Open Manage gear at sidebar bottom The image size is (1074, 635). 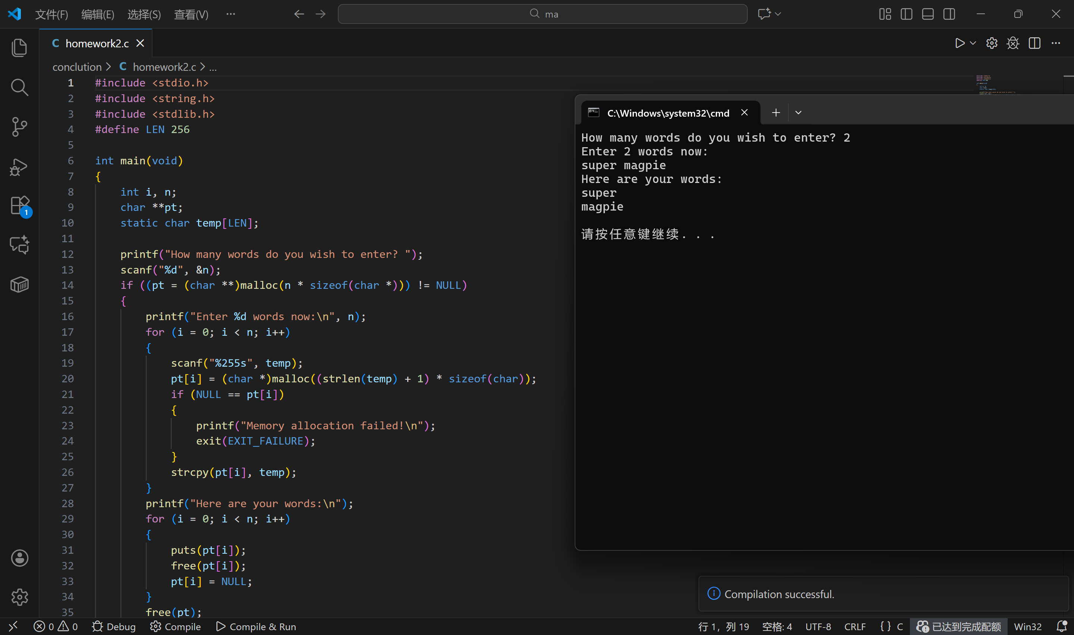click(19, 597)
